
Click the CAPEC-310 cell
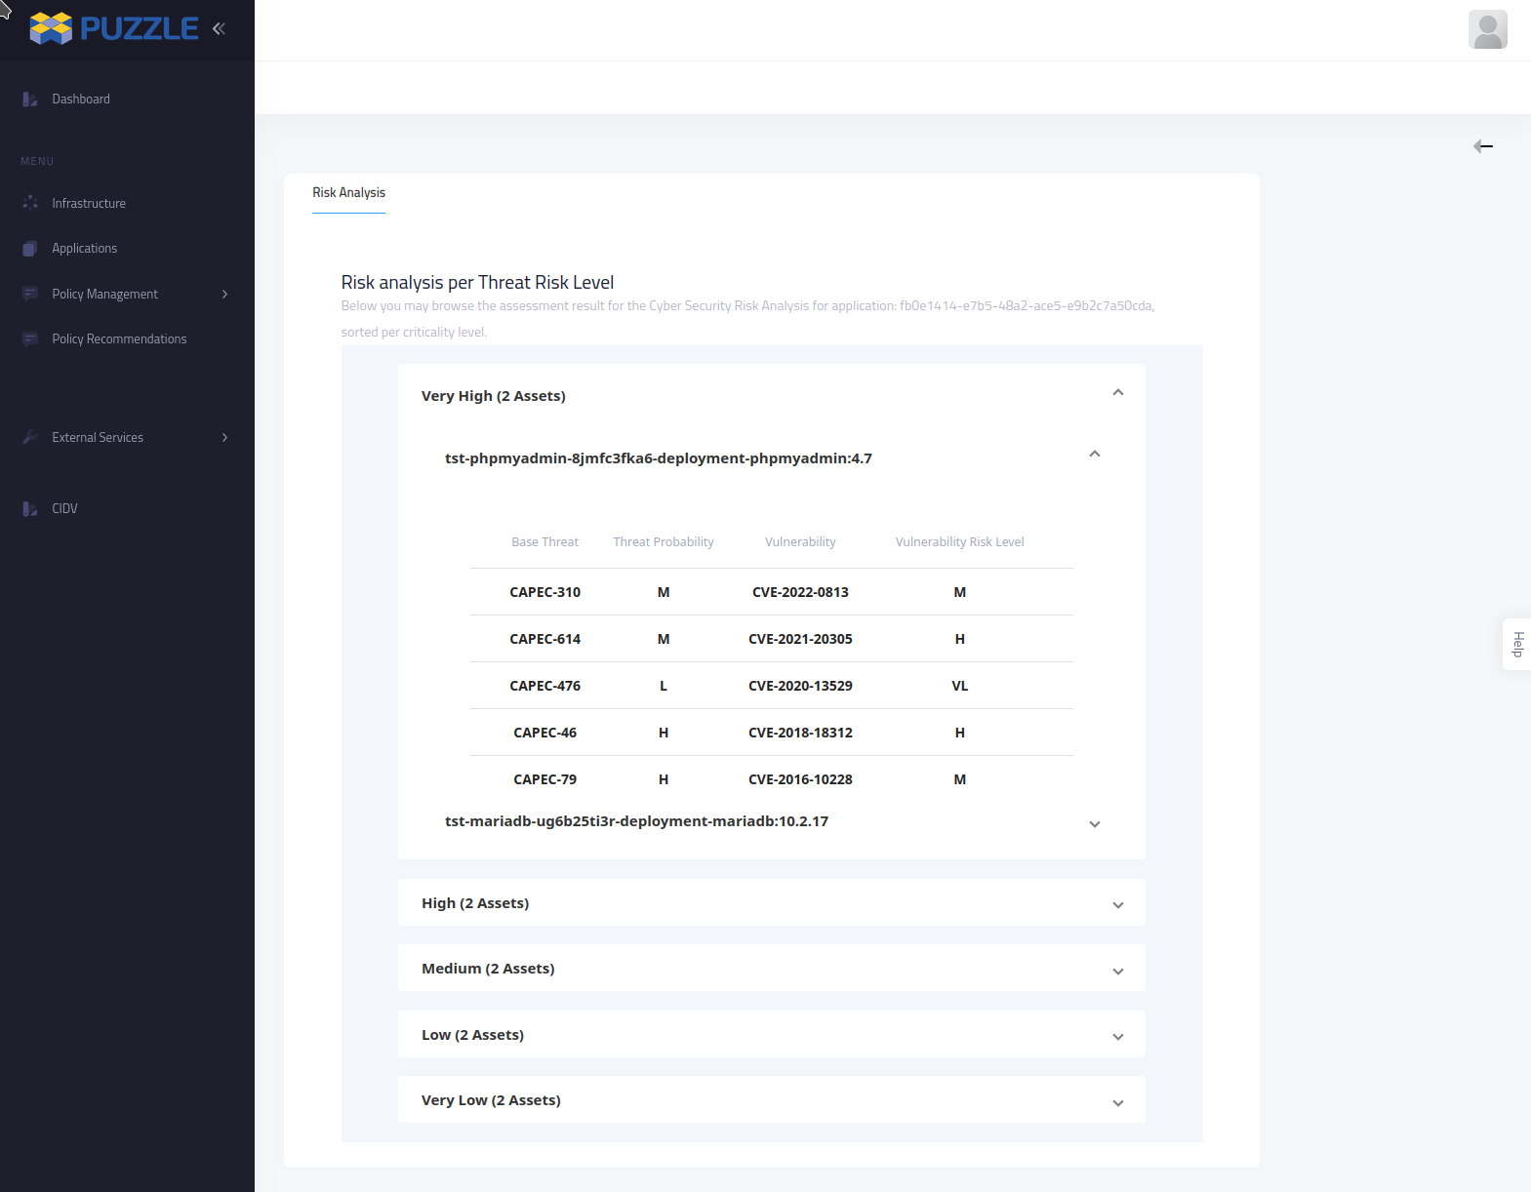pos(544,592)
